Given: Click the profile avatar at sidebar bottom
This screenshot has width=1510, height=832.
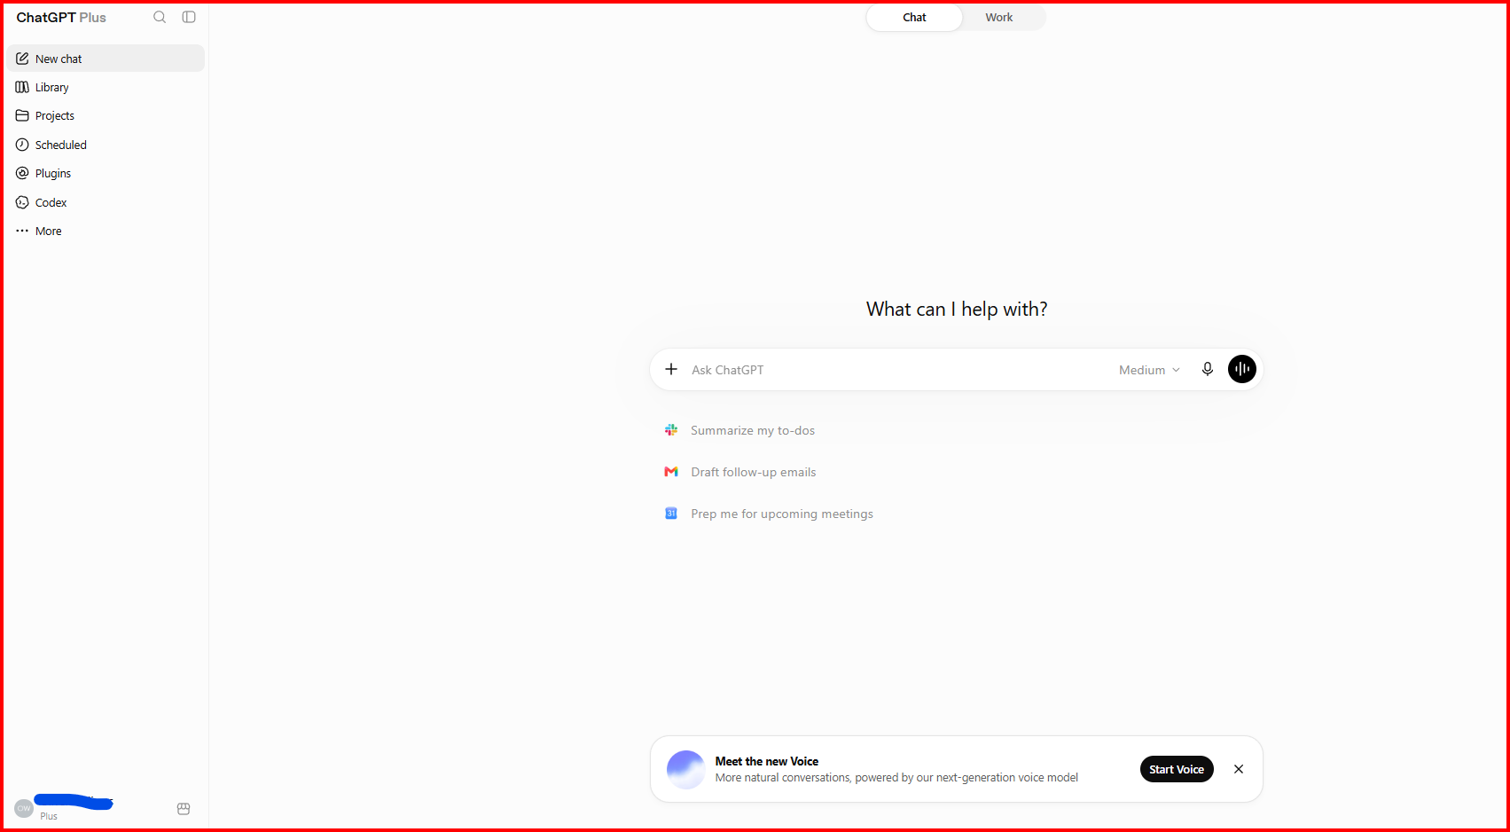Looking at the screenshot, I should (24, 808).
